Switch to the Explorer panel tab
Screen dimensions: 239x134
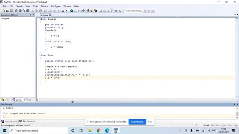coord(6,100)
